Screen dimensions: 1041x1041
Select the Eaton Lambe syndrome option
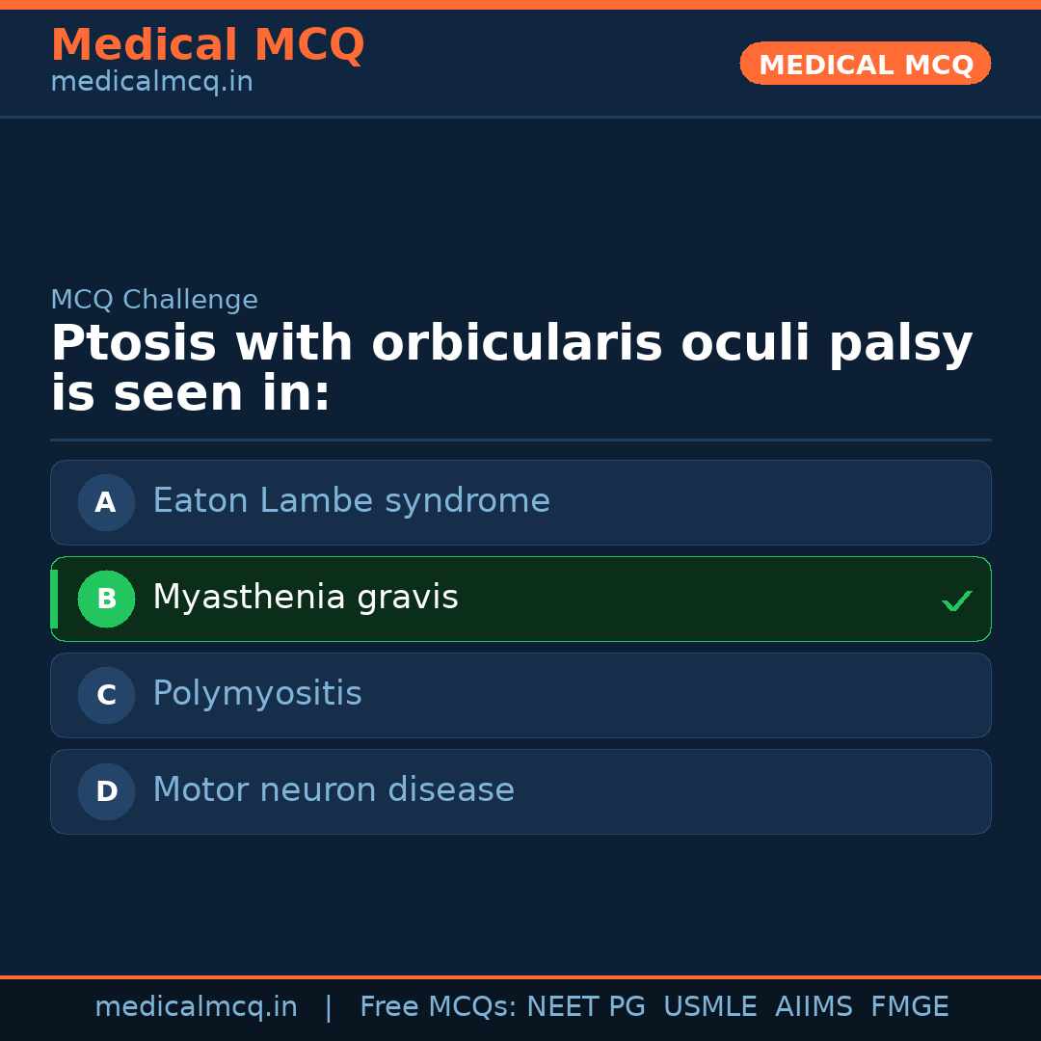pos(351,501)
